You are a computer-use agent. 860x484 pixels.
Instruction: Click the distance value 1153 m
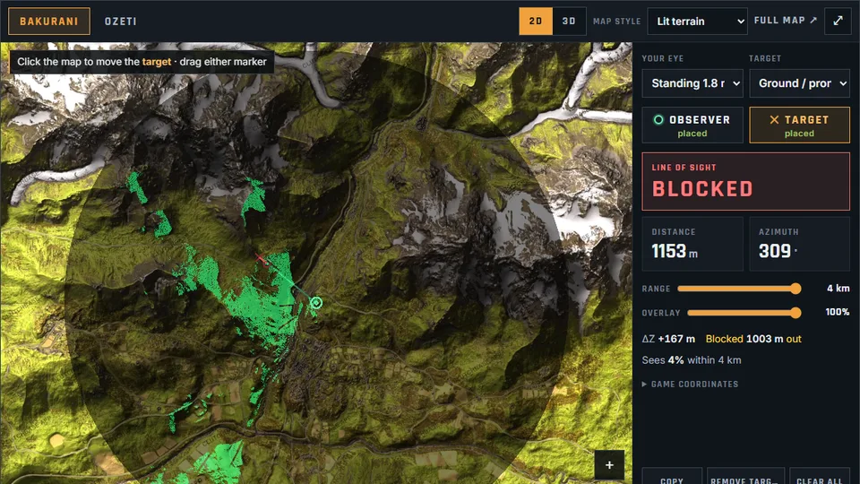coord(674,251)
